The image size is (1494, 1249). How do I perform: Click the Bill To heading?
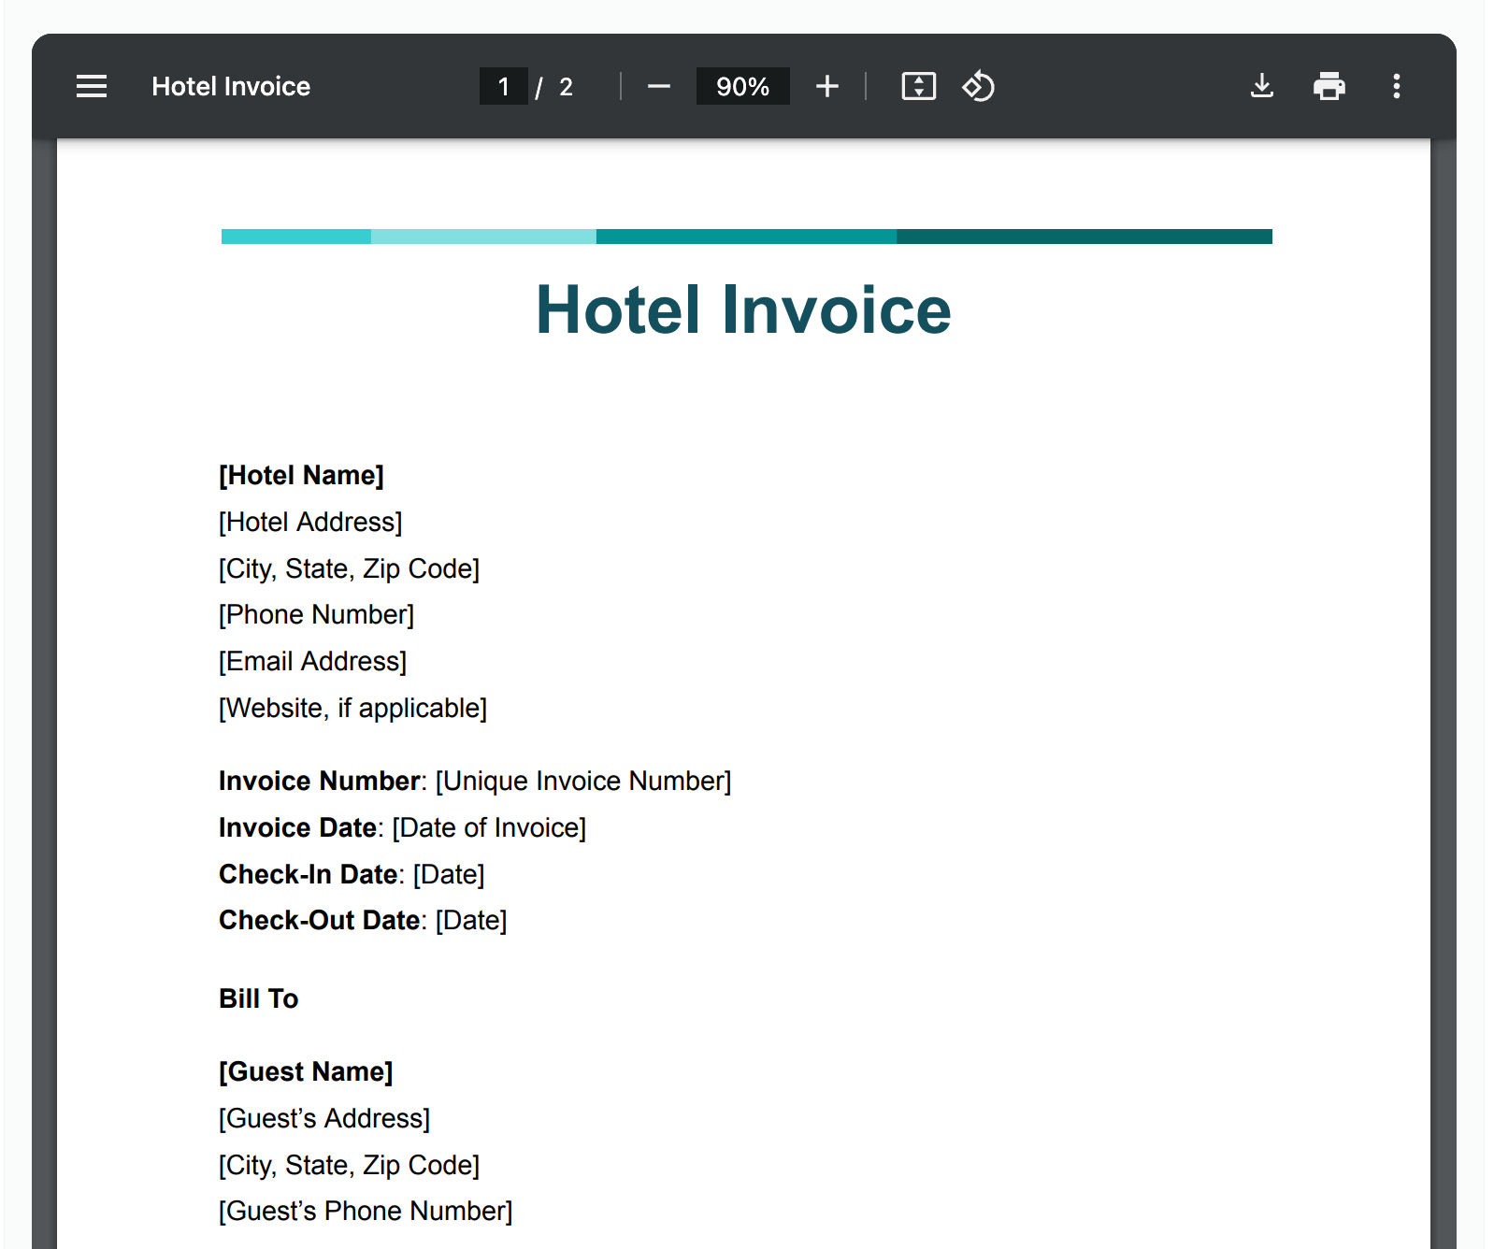coord(258,999)
